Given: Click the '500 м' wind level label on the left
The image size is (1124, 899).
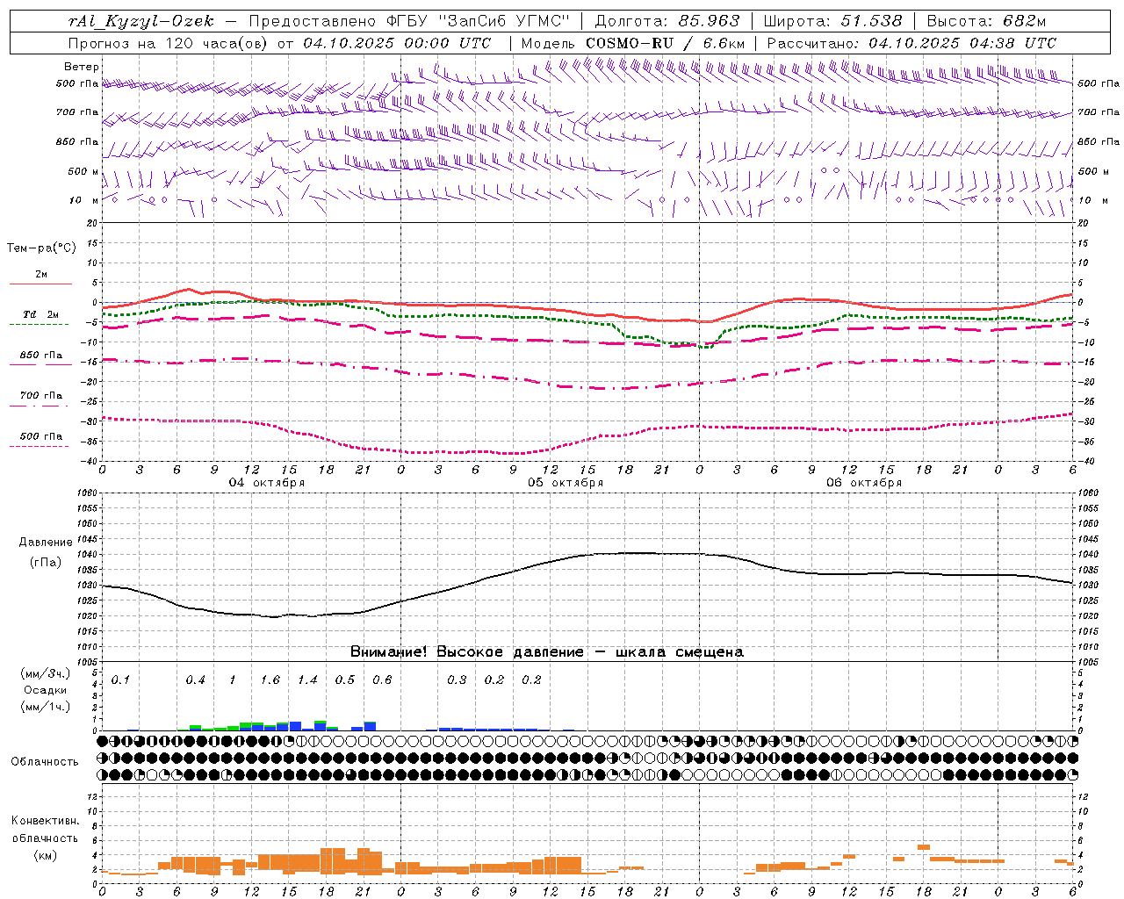Looking at the screenshot, I should (x=83, y=171).
